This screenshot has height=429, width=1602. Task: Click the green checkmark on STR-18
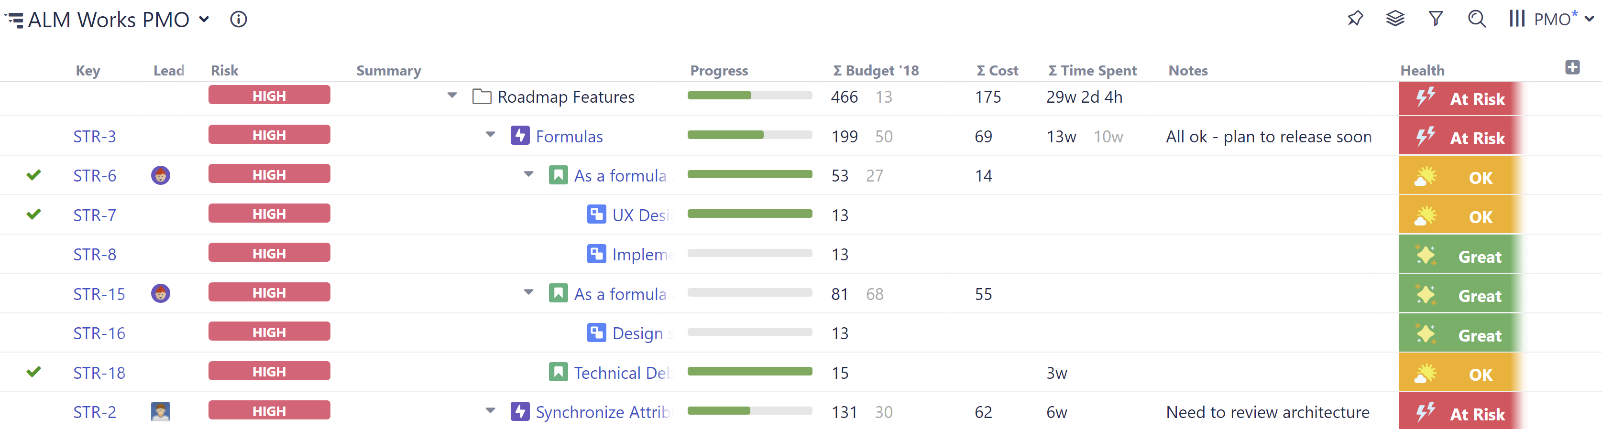tap(33, 373)
